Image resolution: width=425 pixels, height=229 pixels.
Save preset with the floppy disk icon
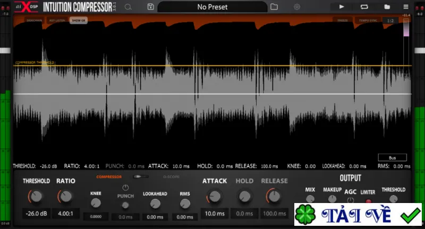[x=151, y=7]
